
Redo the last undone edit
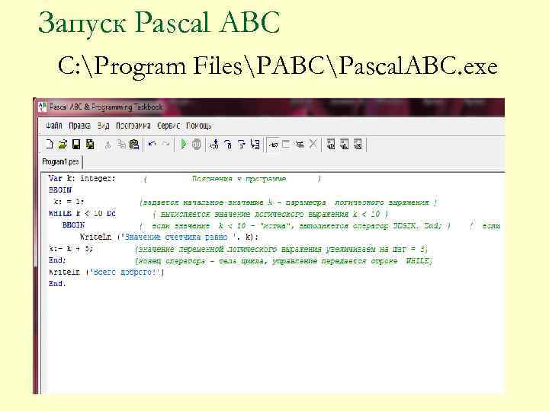pos(166,144)
